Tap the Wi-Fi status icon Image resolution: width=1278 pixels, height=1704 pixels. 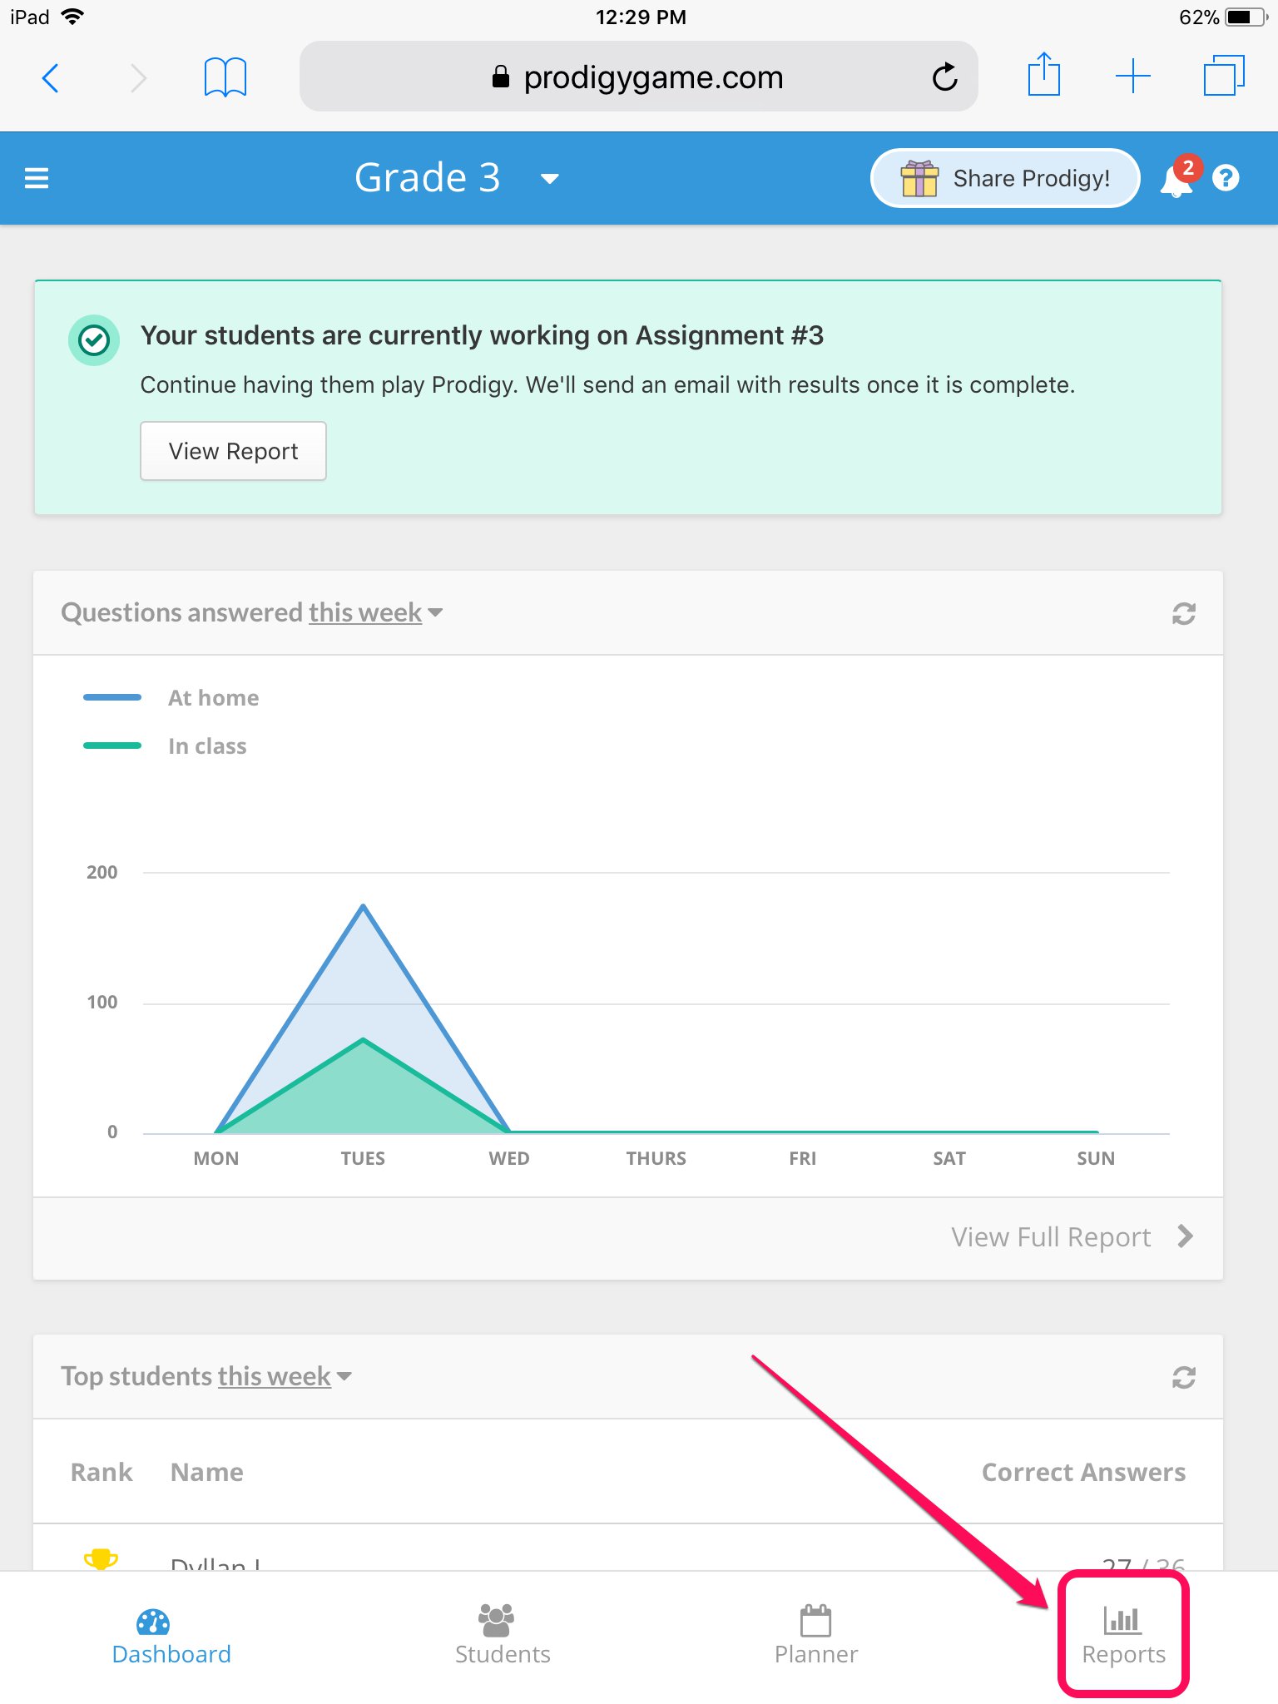pos(73,17)
